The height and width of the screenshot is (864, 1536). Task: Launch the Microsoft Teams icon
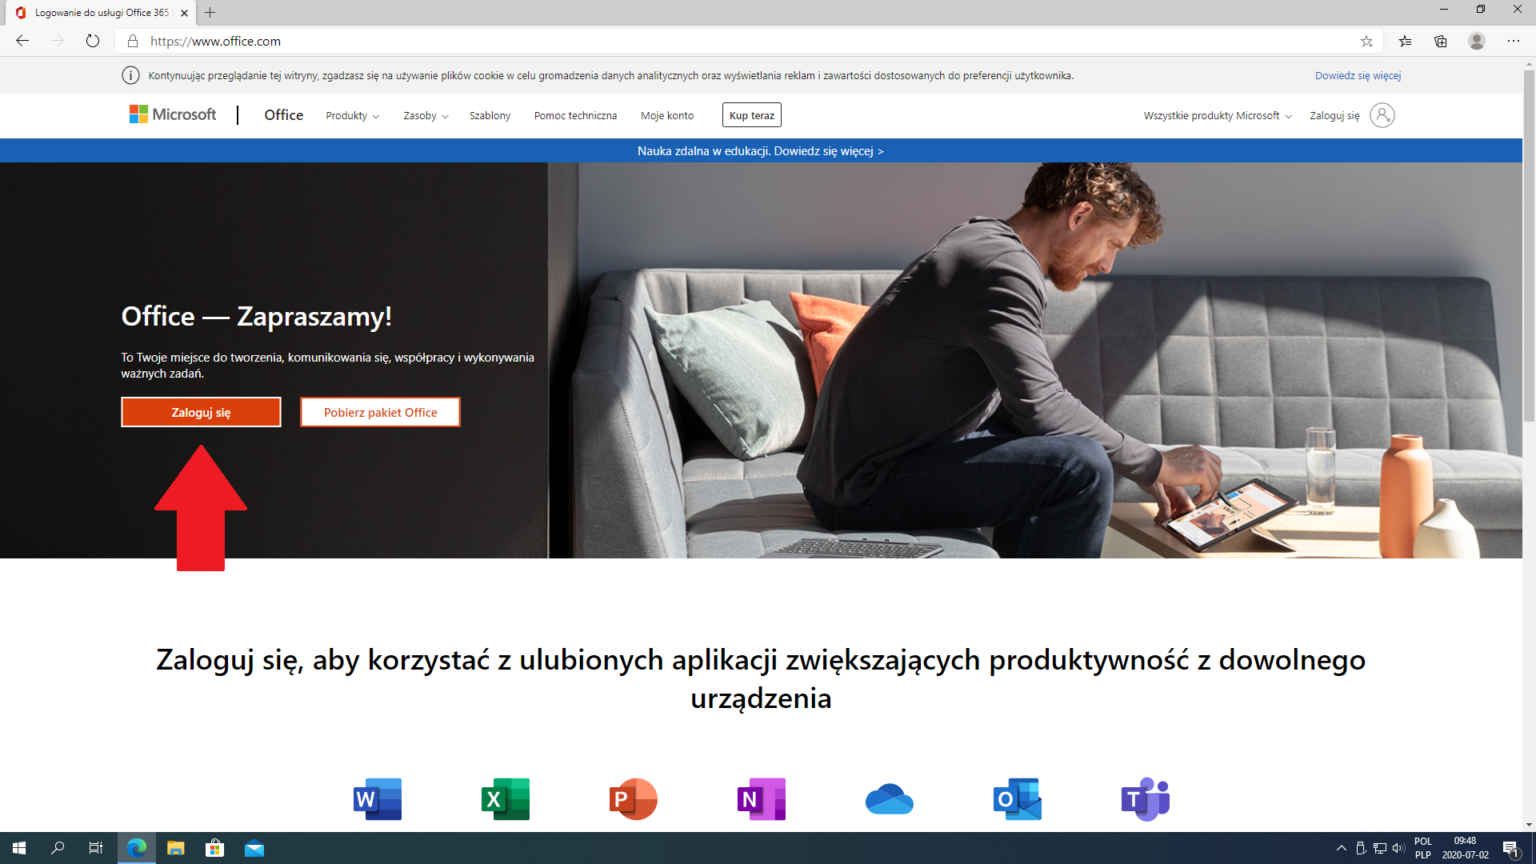(x=1145, y=798)
